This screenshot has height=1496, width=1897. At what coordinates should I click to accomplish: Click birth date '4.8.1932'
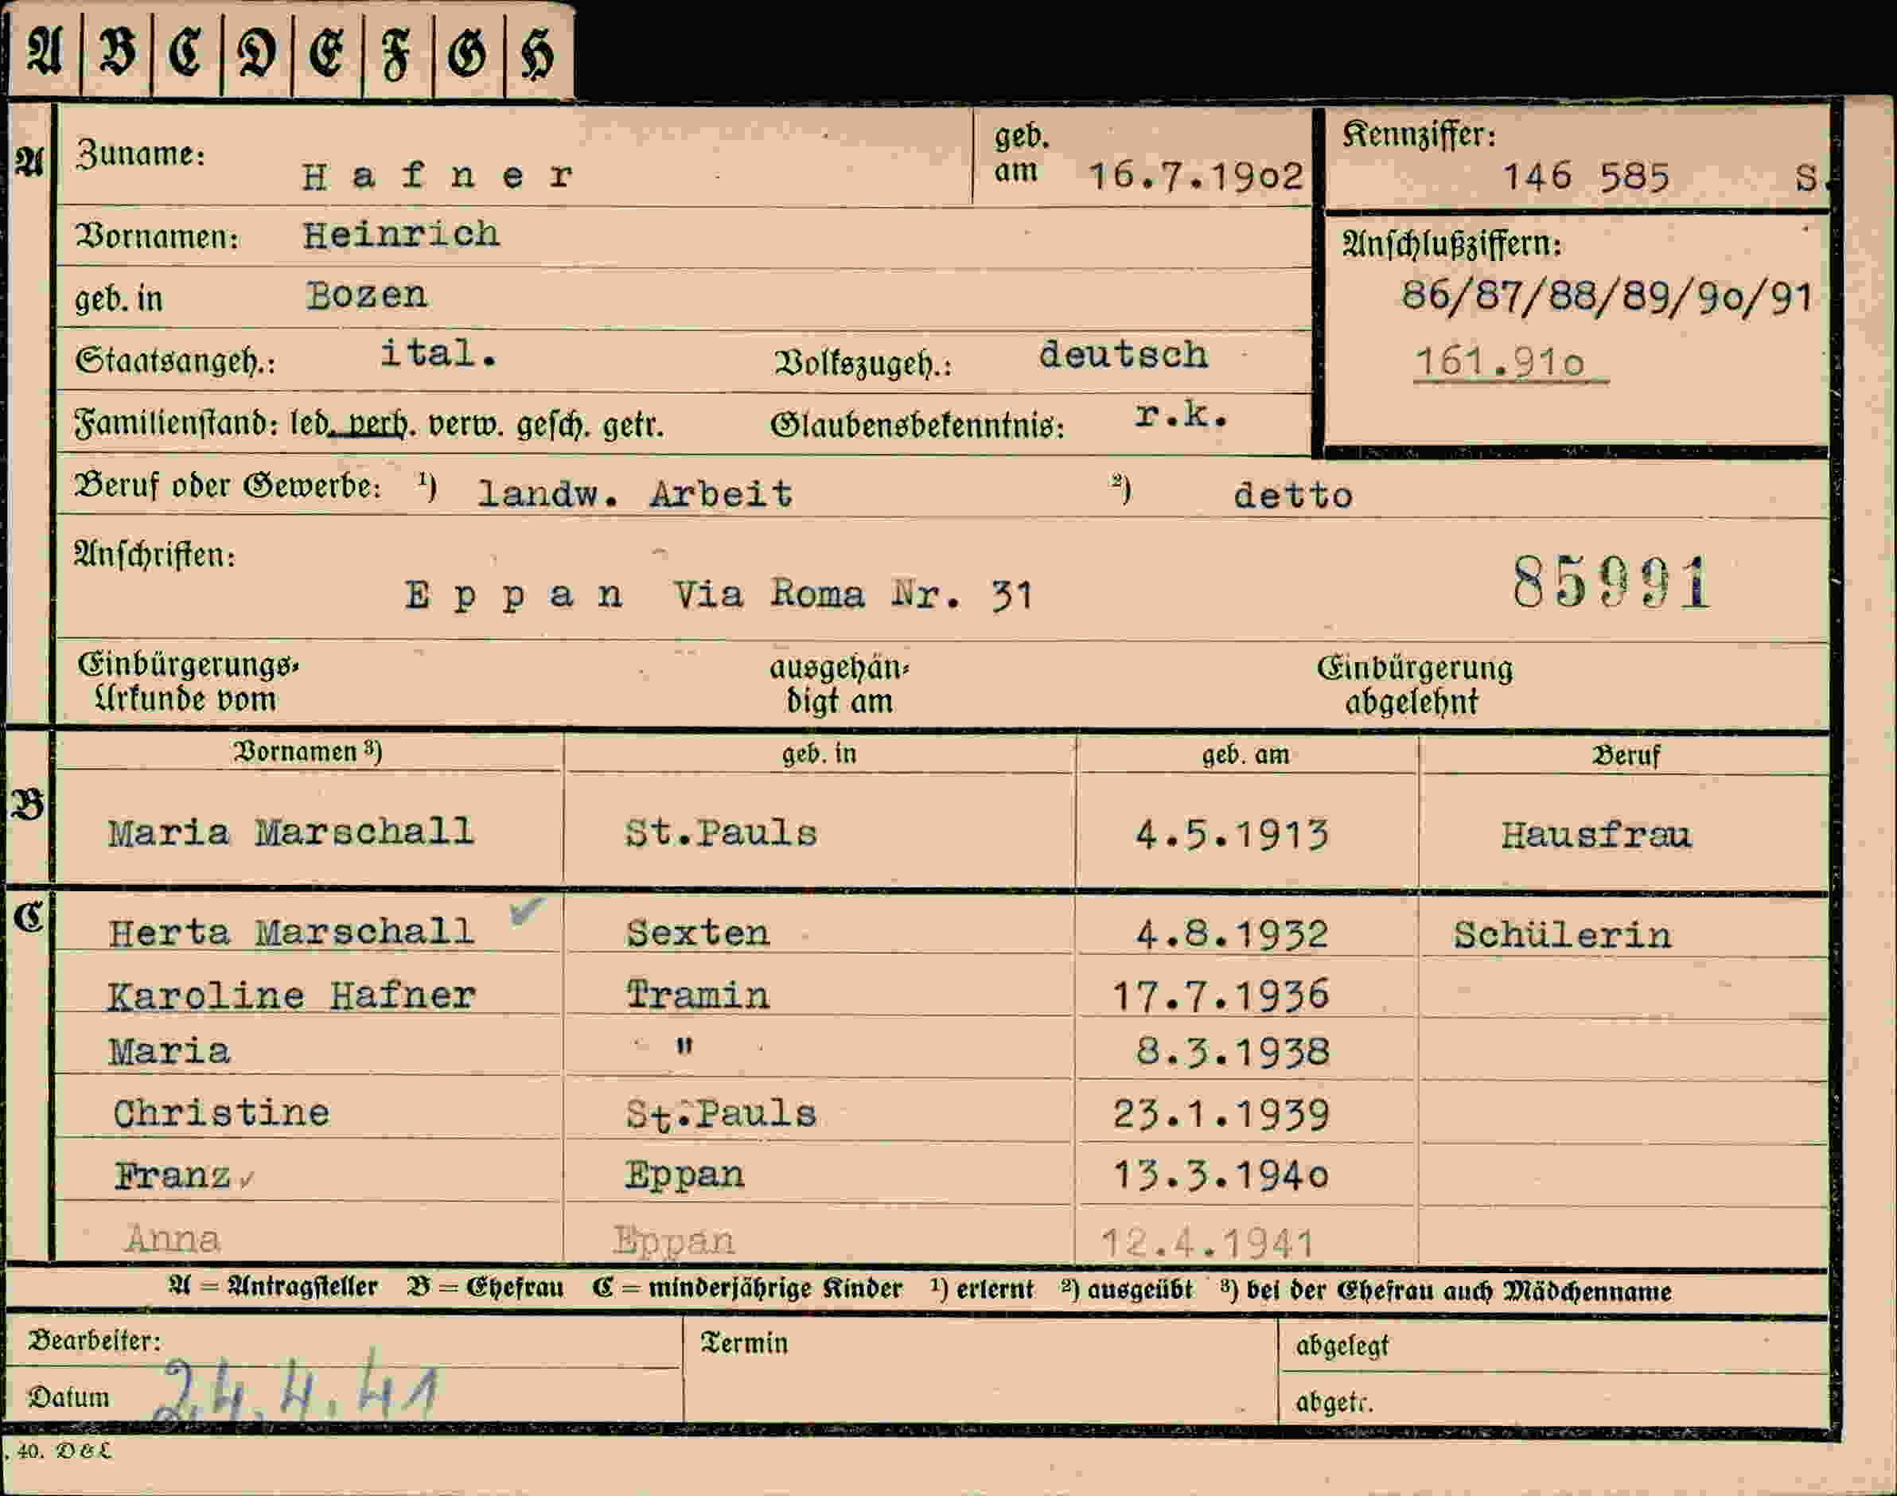pos(1233,934)
